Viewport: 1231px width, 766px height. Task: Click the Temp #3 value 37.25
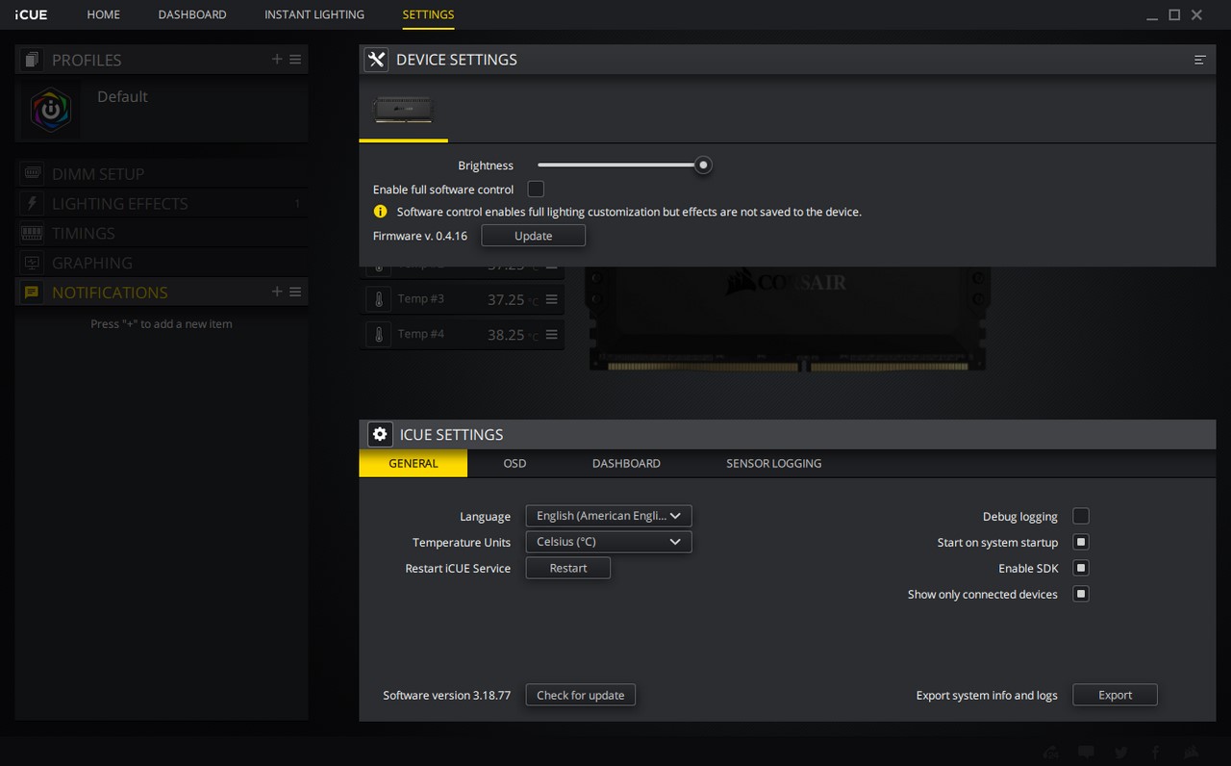(506, 299)
